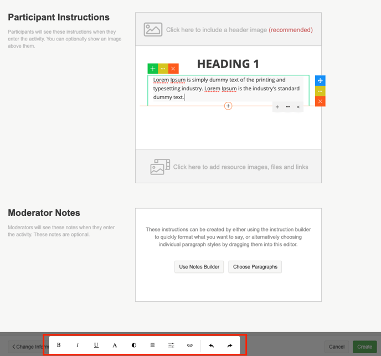
Task: Click here to include a header image
Action: (228, 29)
